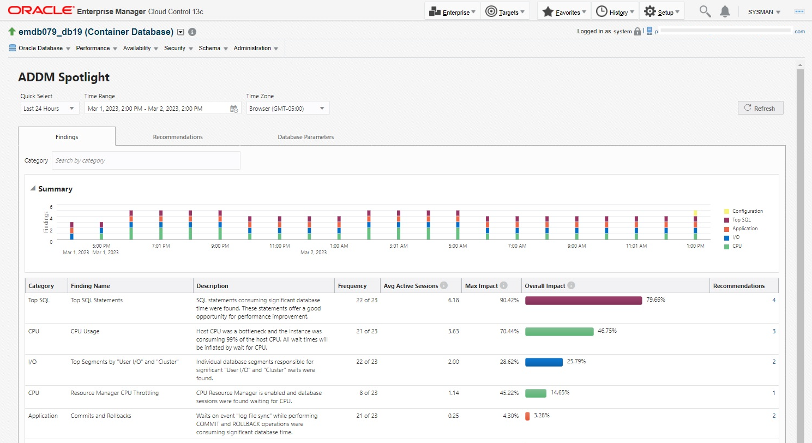The image size is (812, 443).
Task: Collapse the Summary section triangle
Action: [x=33, y=188]
